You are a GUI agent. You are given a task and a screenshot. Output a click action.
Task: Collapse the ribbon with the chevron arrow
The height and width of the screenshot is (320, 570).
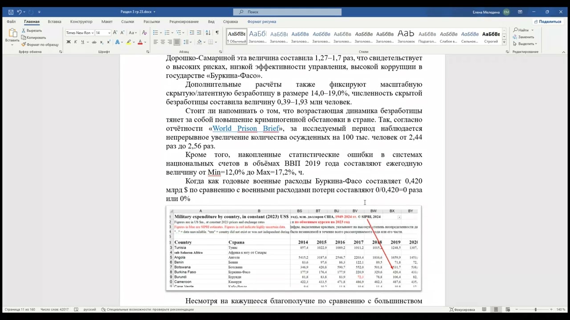click(x=562, y=52)
